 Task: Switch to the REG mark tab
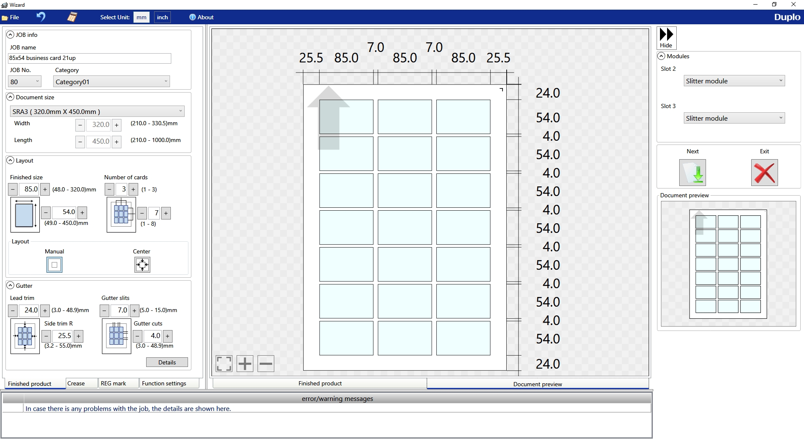point(119,383)
